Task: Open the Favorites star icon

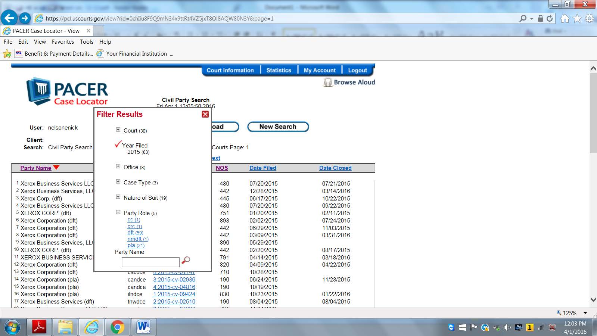Action: [577, 18]
